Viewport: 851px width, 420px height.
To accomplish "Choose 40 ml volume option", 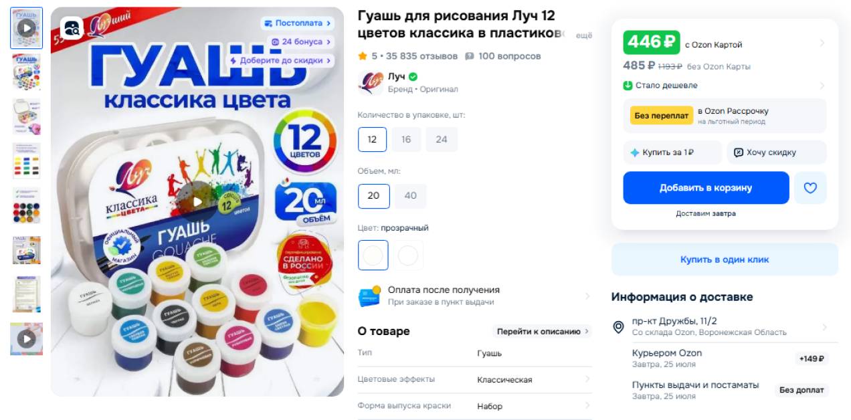I will pos(411,196).
